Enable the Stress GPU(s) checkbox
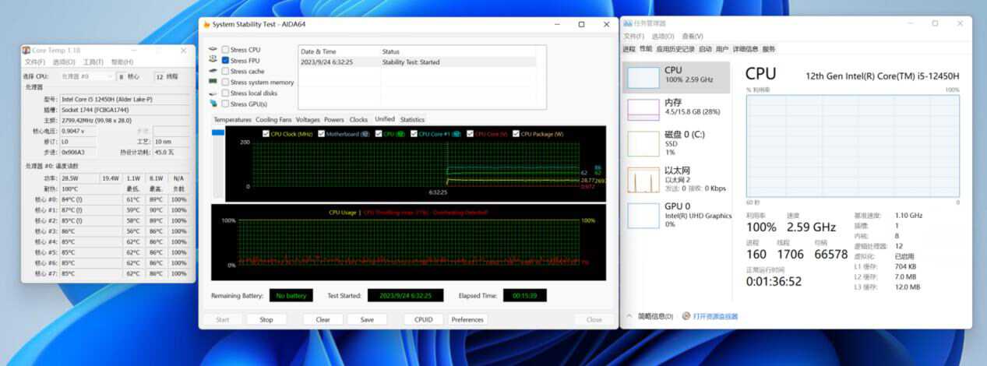The image size is (987, 366). point(225,104)
